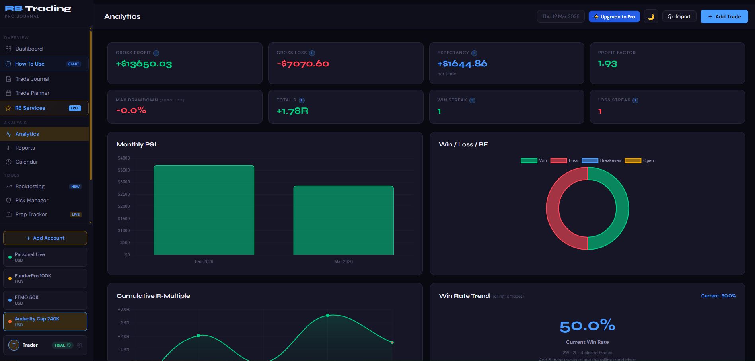
Task: Switch to the FunderPro 100K account
Action: pyautogui.click(x=45, y=278)
